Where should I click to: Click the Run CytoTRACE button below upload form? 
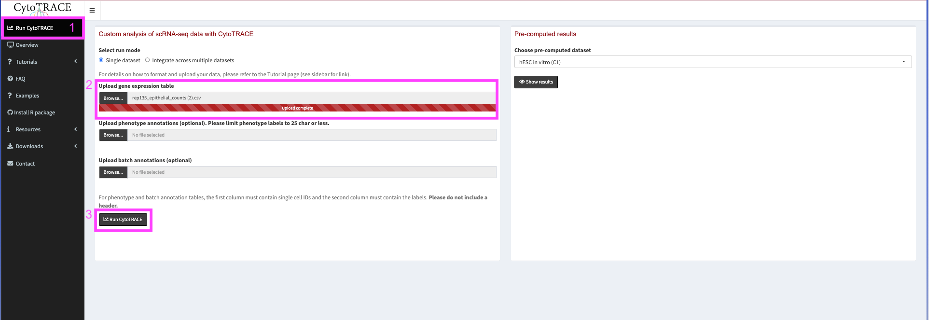click(123, 220)
